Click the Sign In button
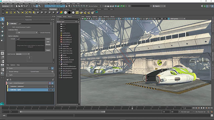The width and height of the screenshot is (214, 120). click(159, 6)
